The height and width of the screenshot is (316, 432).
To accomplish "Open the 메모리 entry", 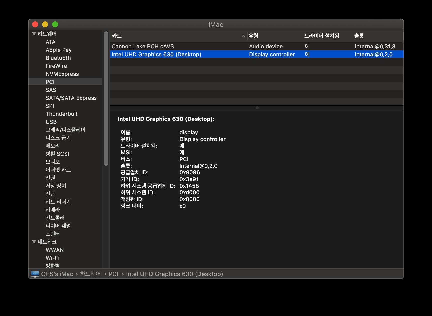I will pyautogui.click(x=53, y=146).
